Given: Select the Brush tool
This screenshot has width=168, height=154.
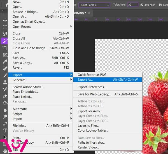Looking at the screenshot, I should click(x=5, y=75).
